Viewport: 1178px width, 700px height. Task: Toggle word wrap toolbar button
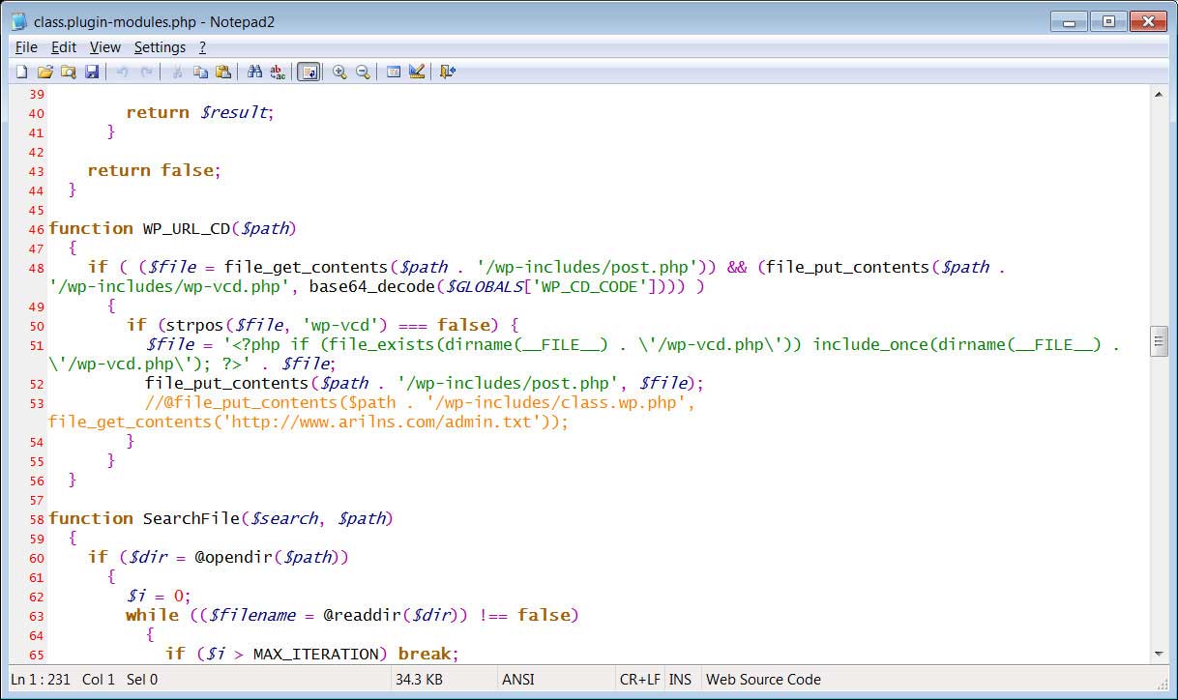tap(309, 72)
